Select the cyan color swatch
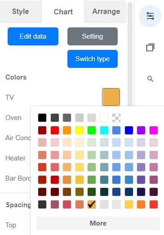The width and height of the screenshot is (164, 235). [104, 130]
